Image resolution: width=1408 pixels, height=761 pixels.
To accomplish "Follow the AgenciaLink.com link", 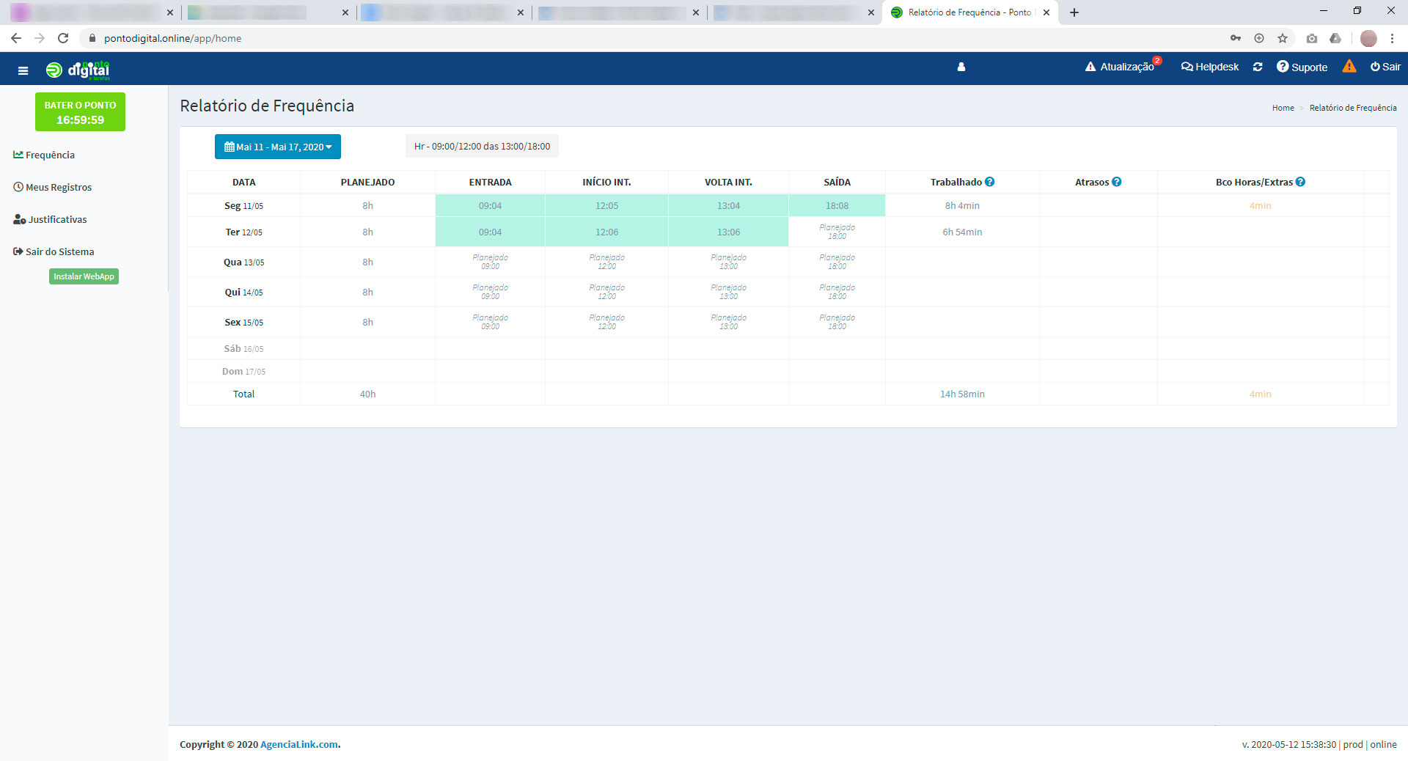I will point(299,744).
